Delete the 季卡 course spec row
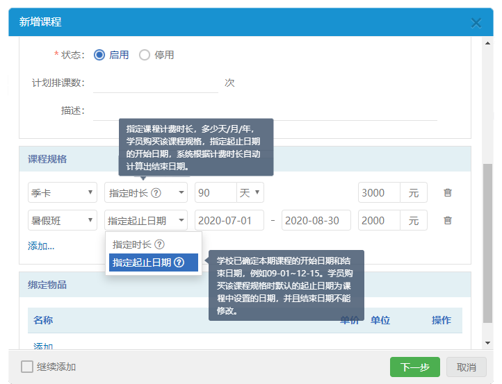 [448, 192]
